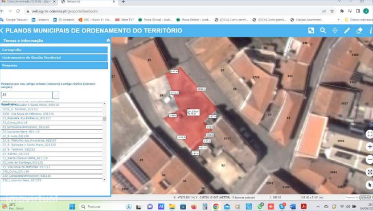Select the eraser clear tool
This screenshot has width=373, height=211.
tap(359, 30)
